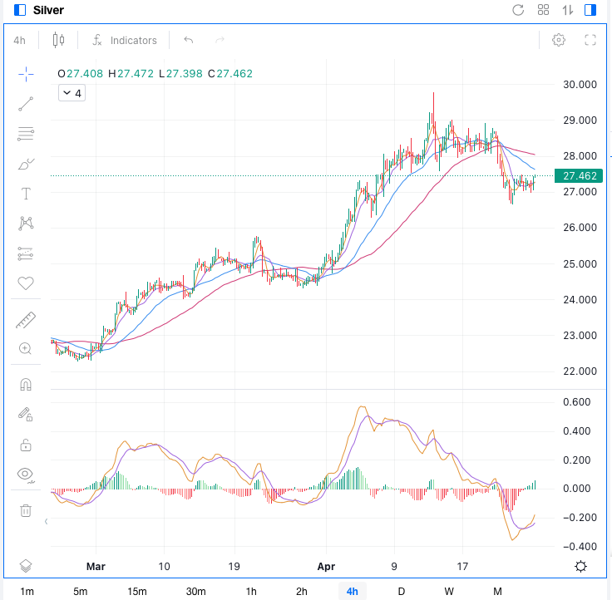This screenshot has width=612, height=600.
Task: Open the Fibonacci retracement tool
Action: pyautogui.click(x=26, y=134)
